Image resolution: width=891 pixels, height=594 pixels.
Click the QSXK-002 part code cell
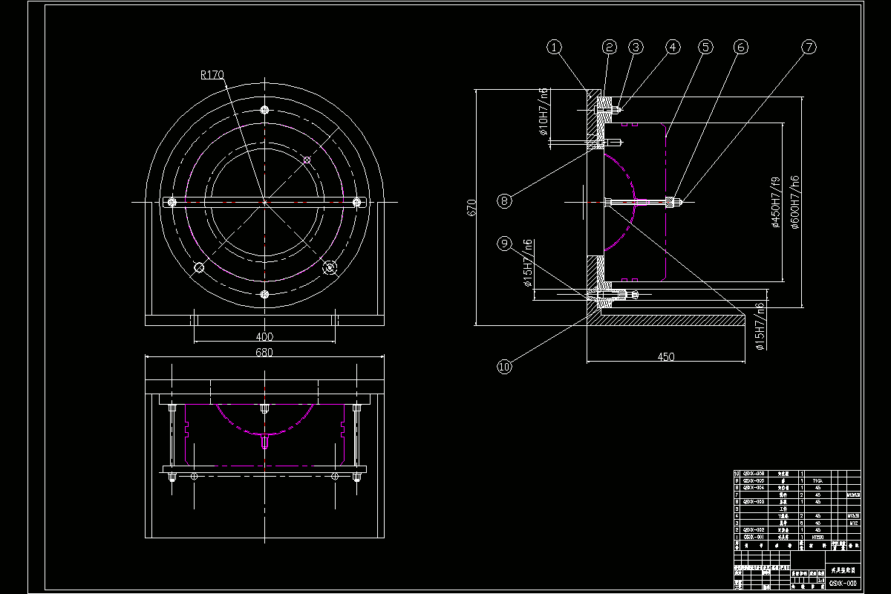tap(754, 530)
